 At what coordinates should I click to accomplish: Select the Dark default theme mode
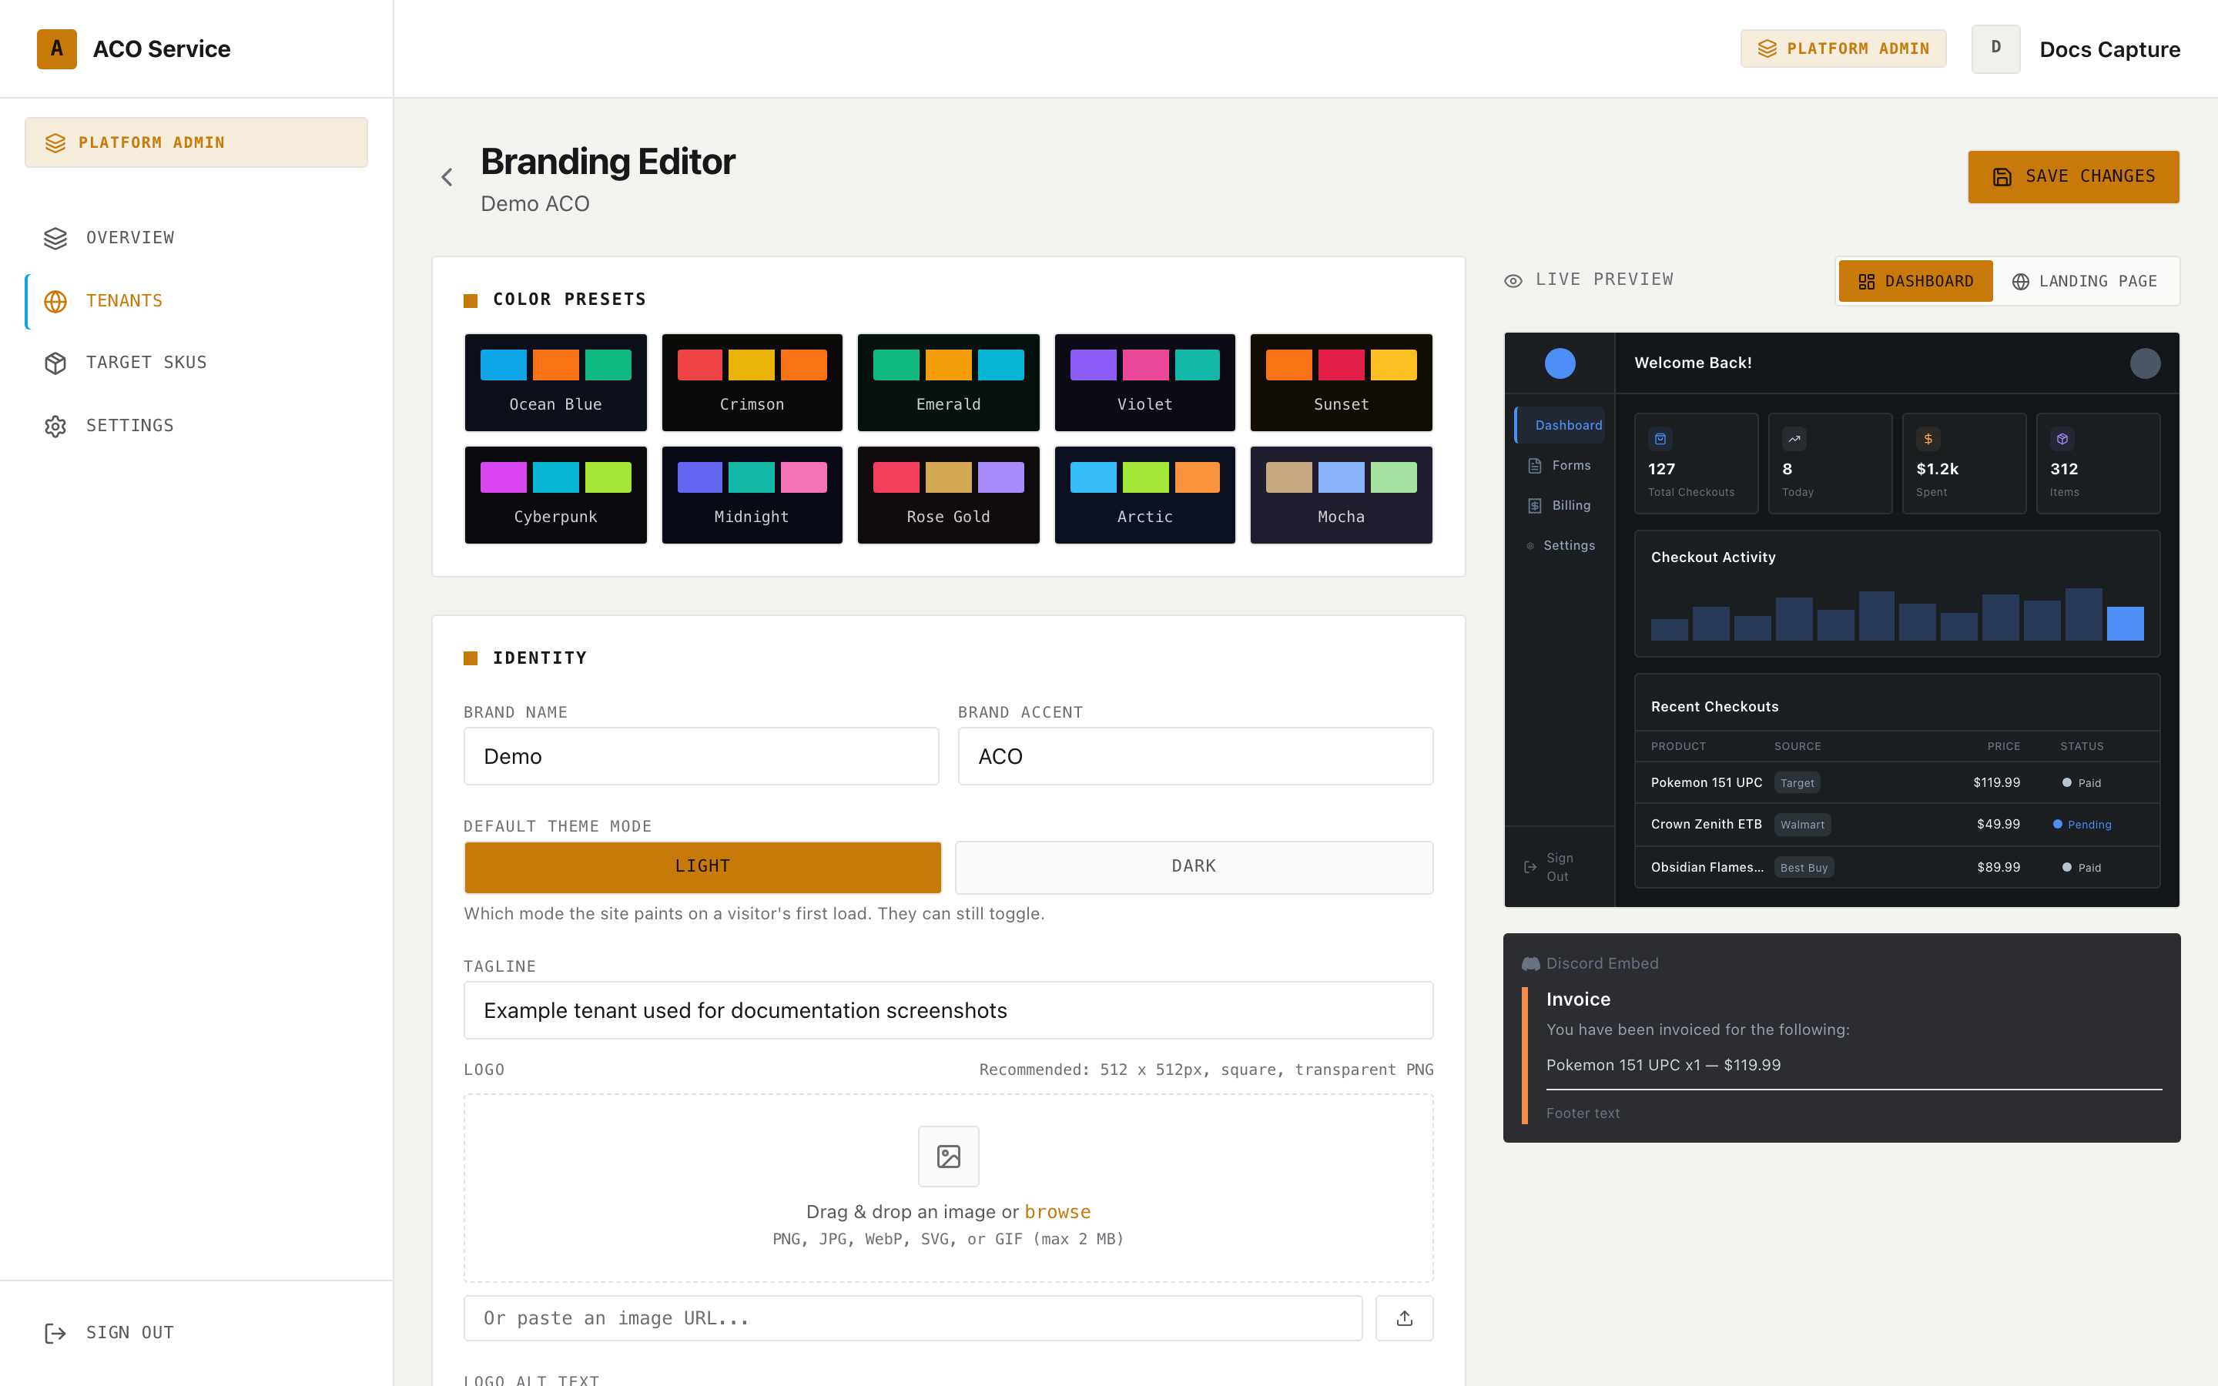1193,866
